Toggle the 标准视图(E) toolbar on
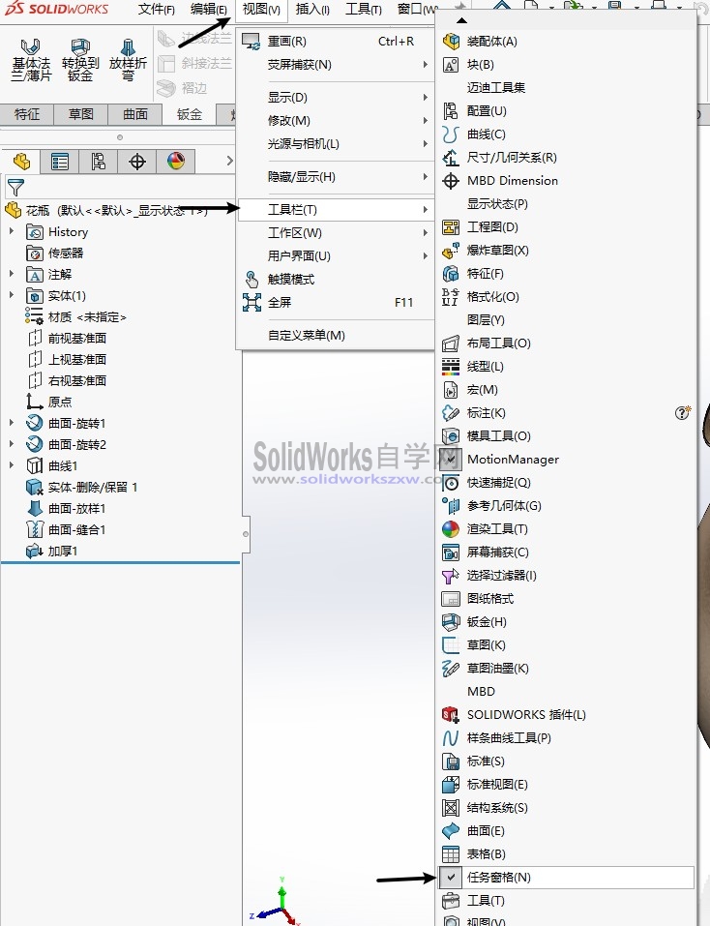This screenshot has height=926, width=710. (566, 785)
